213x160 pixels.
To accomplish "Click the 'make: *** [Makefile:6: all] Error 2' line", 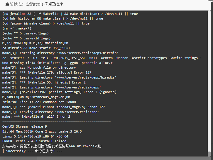I will 36,116.
